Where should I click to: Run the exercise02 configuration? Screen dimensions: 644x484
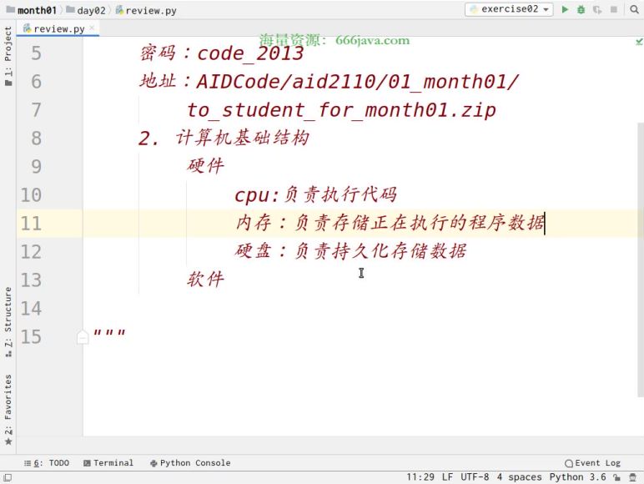click(x=565, y=10)
